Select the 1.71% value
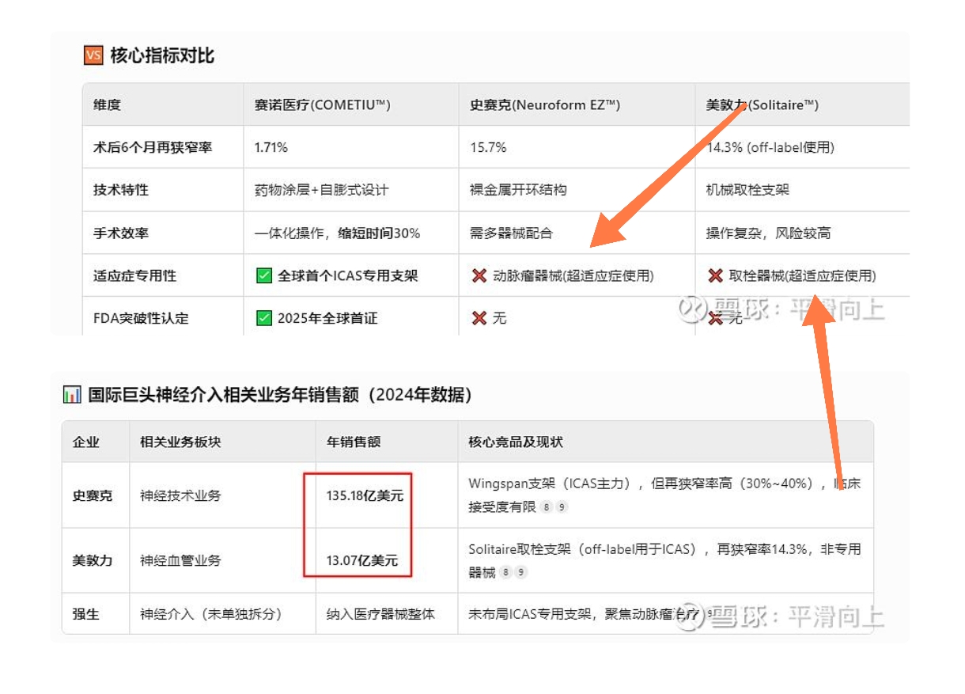 271,147
